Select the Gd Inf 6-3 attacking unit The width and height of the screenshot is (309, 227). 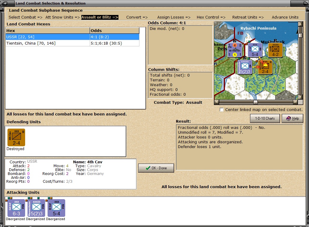16,208
